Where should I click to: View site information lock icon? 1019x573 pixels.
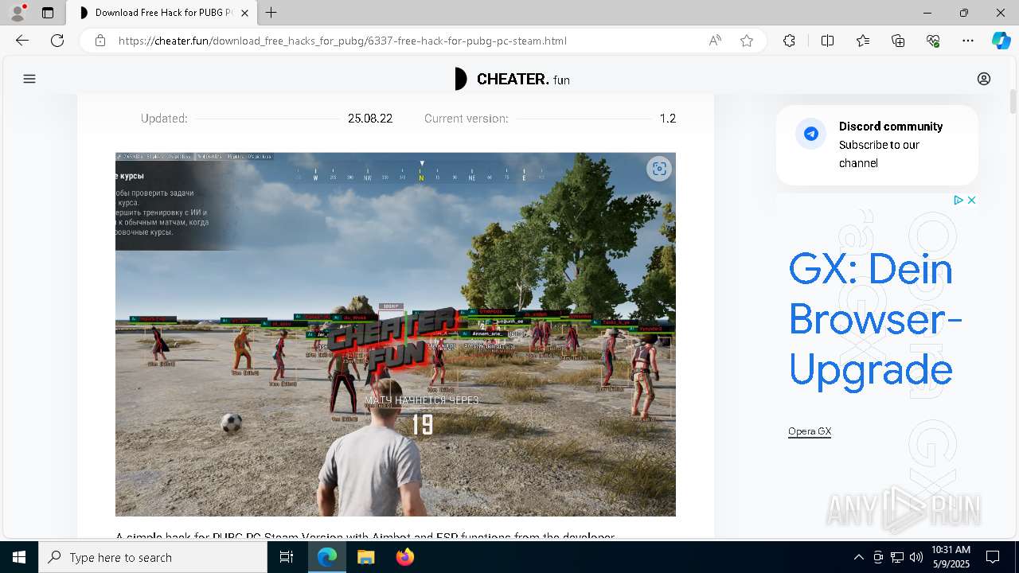coord(100,41)
